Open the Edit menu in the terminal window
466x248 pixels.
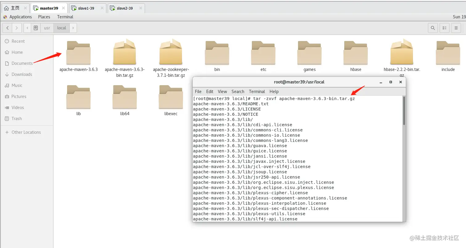coord(210,91)
